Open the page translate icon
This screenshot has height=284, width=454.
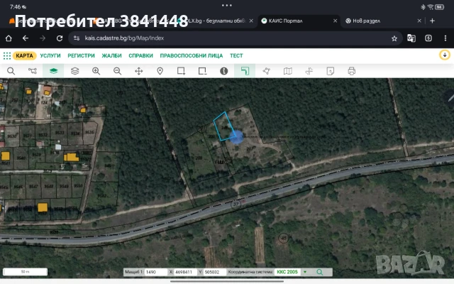coord(411,38)
